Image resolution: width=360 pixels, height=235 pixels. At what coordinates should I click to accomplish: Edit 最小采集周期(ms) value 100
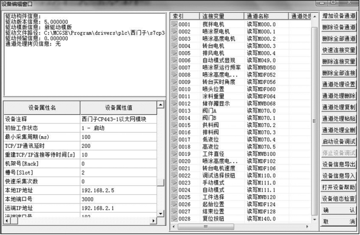click(x=118, y=137)
